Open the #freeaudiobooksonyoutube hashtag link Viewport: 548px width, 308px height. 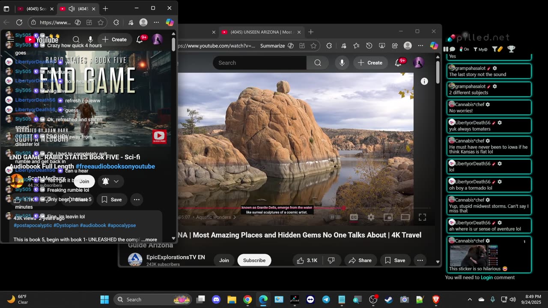[115, 166]
